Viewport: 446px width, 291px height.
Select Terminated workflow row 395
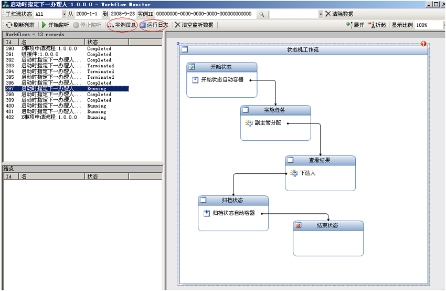[x=67, y=77]
